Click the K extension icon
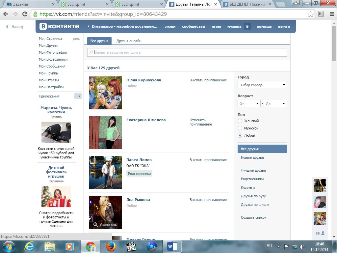This screenshot has height=253, width=337. tap(321, 14)
